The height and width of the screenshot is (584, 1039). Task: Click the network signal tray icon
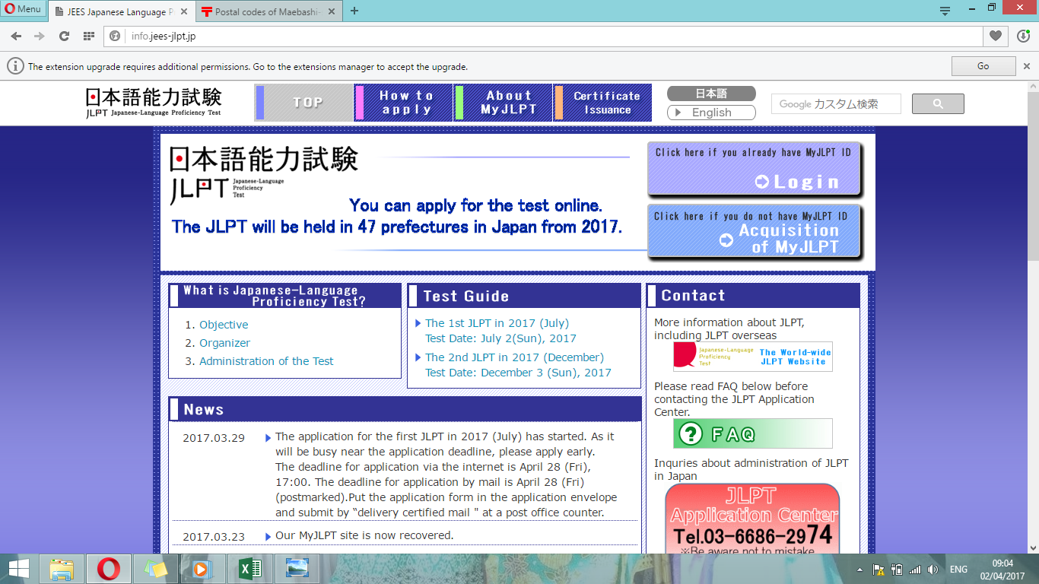coord(915,570)
